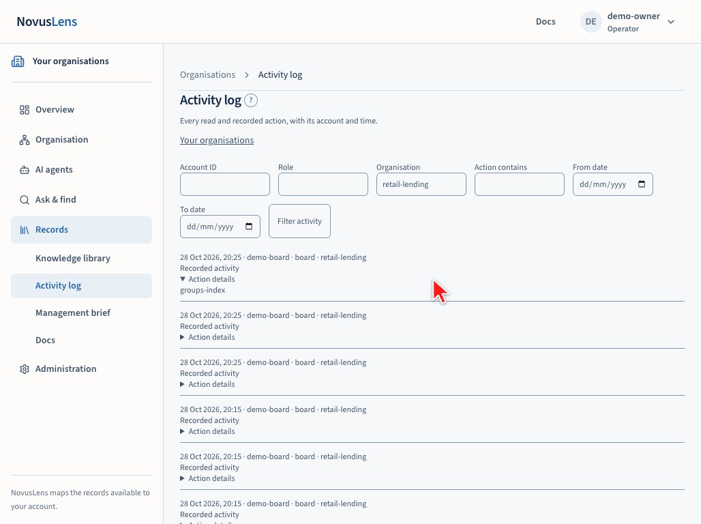Screen dimensions: 701x524
Task: Follow the Your organisations underlined link
Action: point(217,140)
